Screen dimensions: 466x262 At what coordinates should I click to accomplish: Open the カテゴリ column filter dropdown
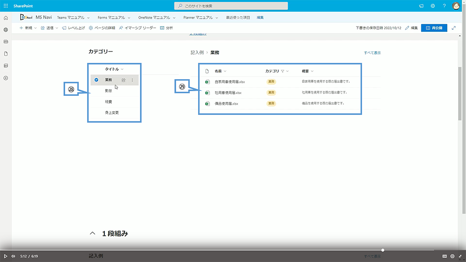click(277, 71)
